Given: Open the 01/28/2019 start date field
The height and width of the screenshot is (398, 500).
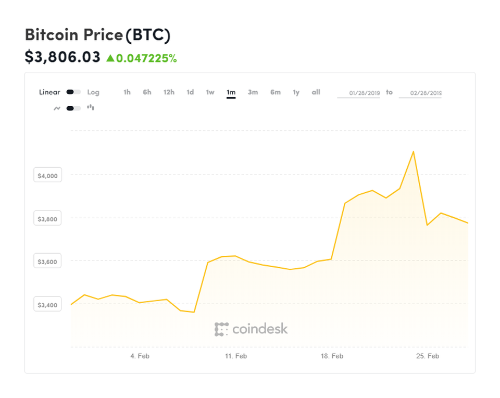Looking at the screenshot, I should tap(359, 93).
